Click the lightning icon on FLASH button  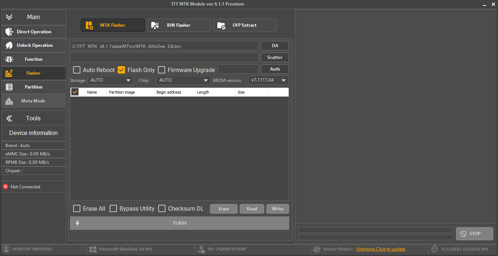coord(77,223)
